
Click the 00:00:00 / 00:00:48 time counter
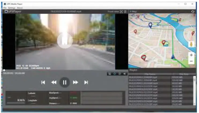pos(14,73)
